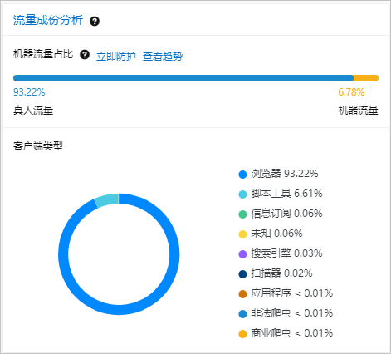Click the 机器流量占比 label
The width and height of the screenshot is (391, 354).
tap(43, 54)
